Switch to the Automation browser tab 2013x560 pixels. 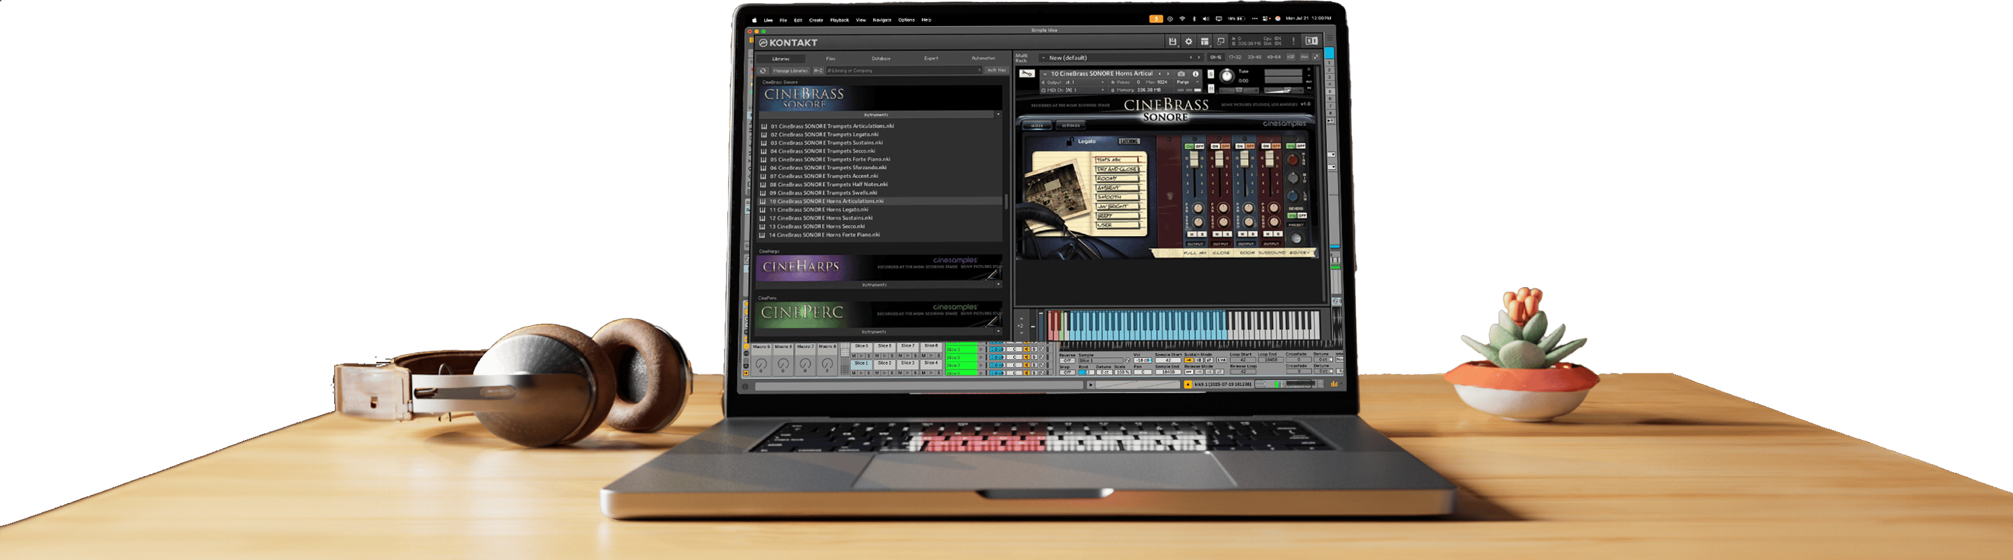click(984, 58)
